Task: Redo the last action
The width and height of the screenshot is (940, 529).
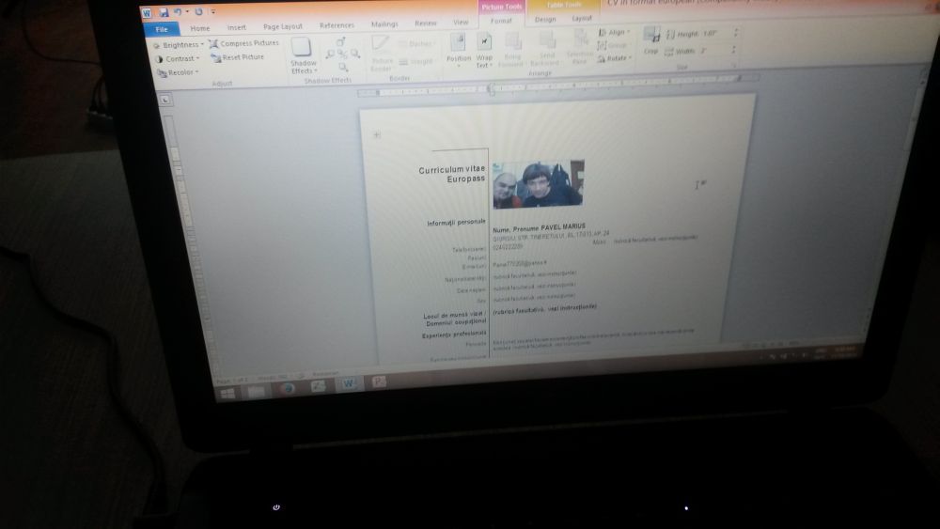Action: click(x=198, y=12)
